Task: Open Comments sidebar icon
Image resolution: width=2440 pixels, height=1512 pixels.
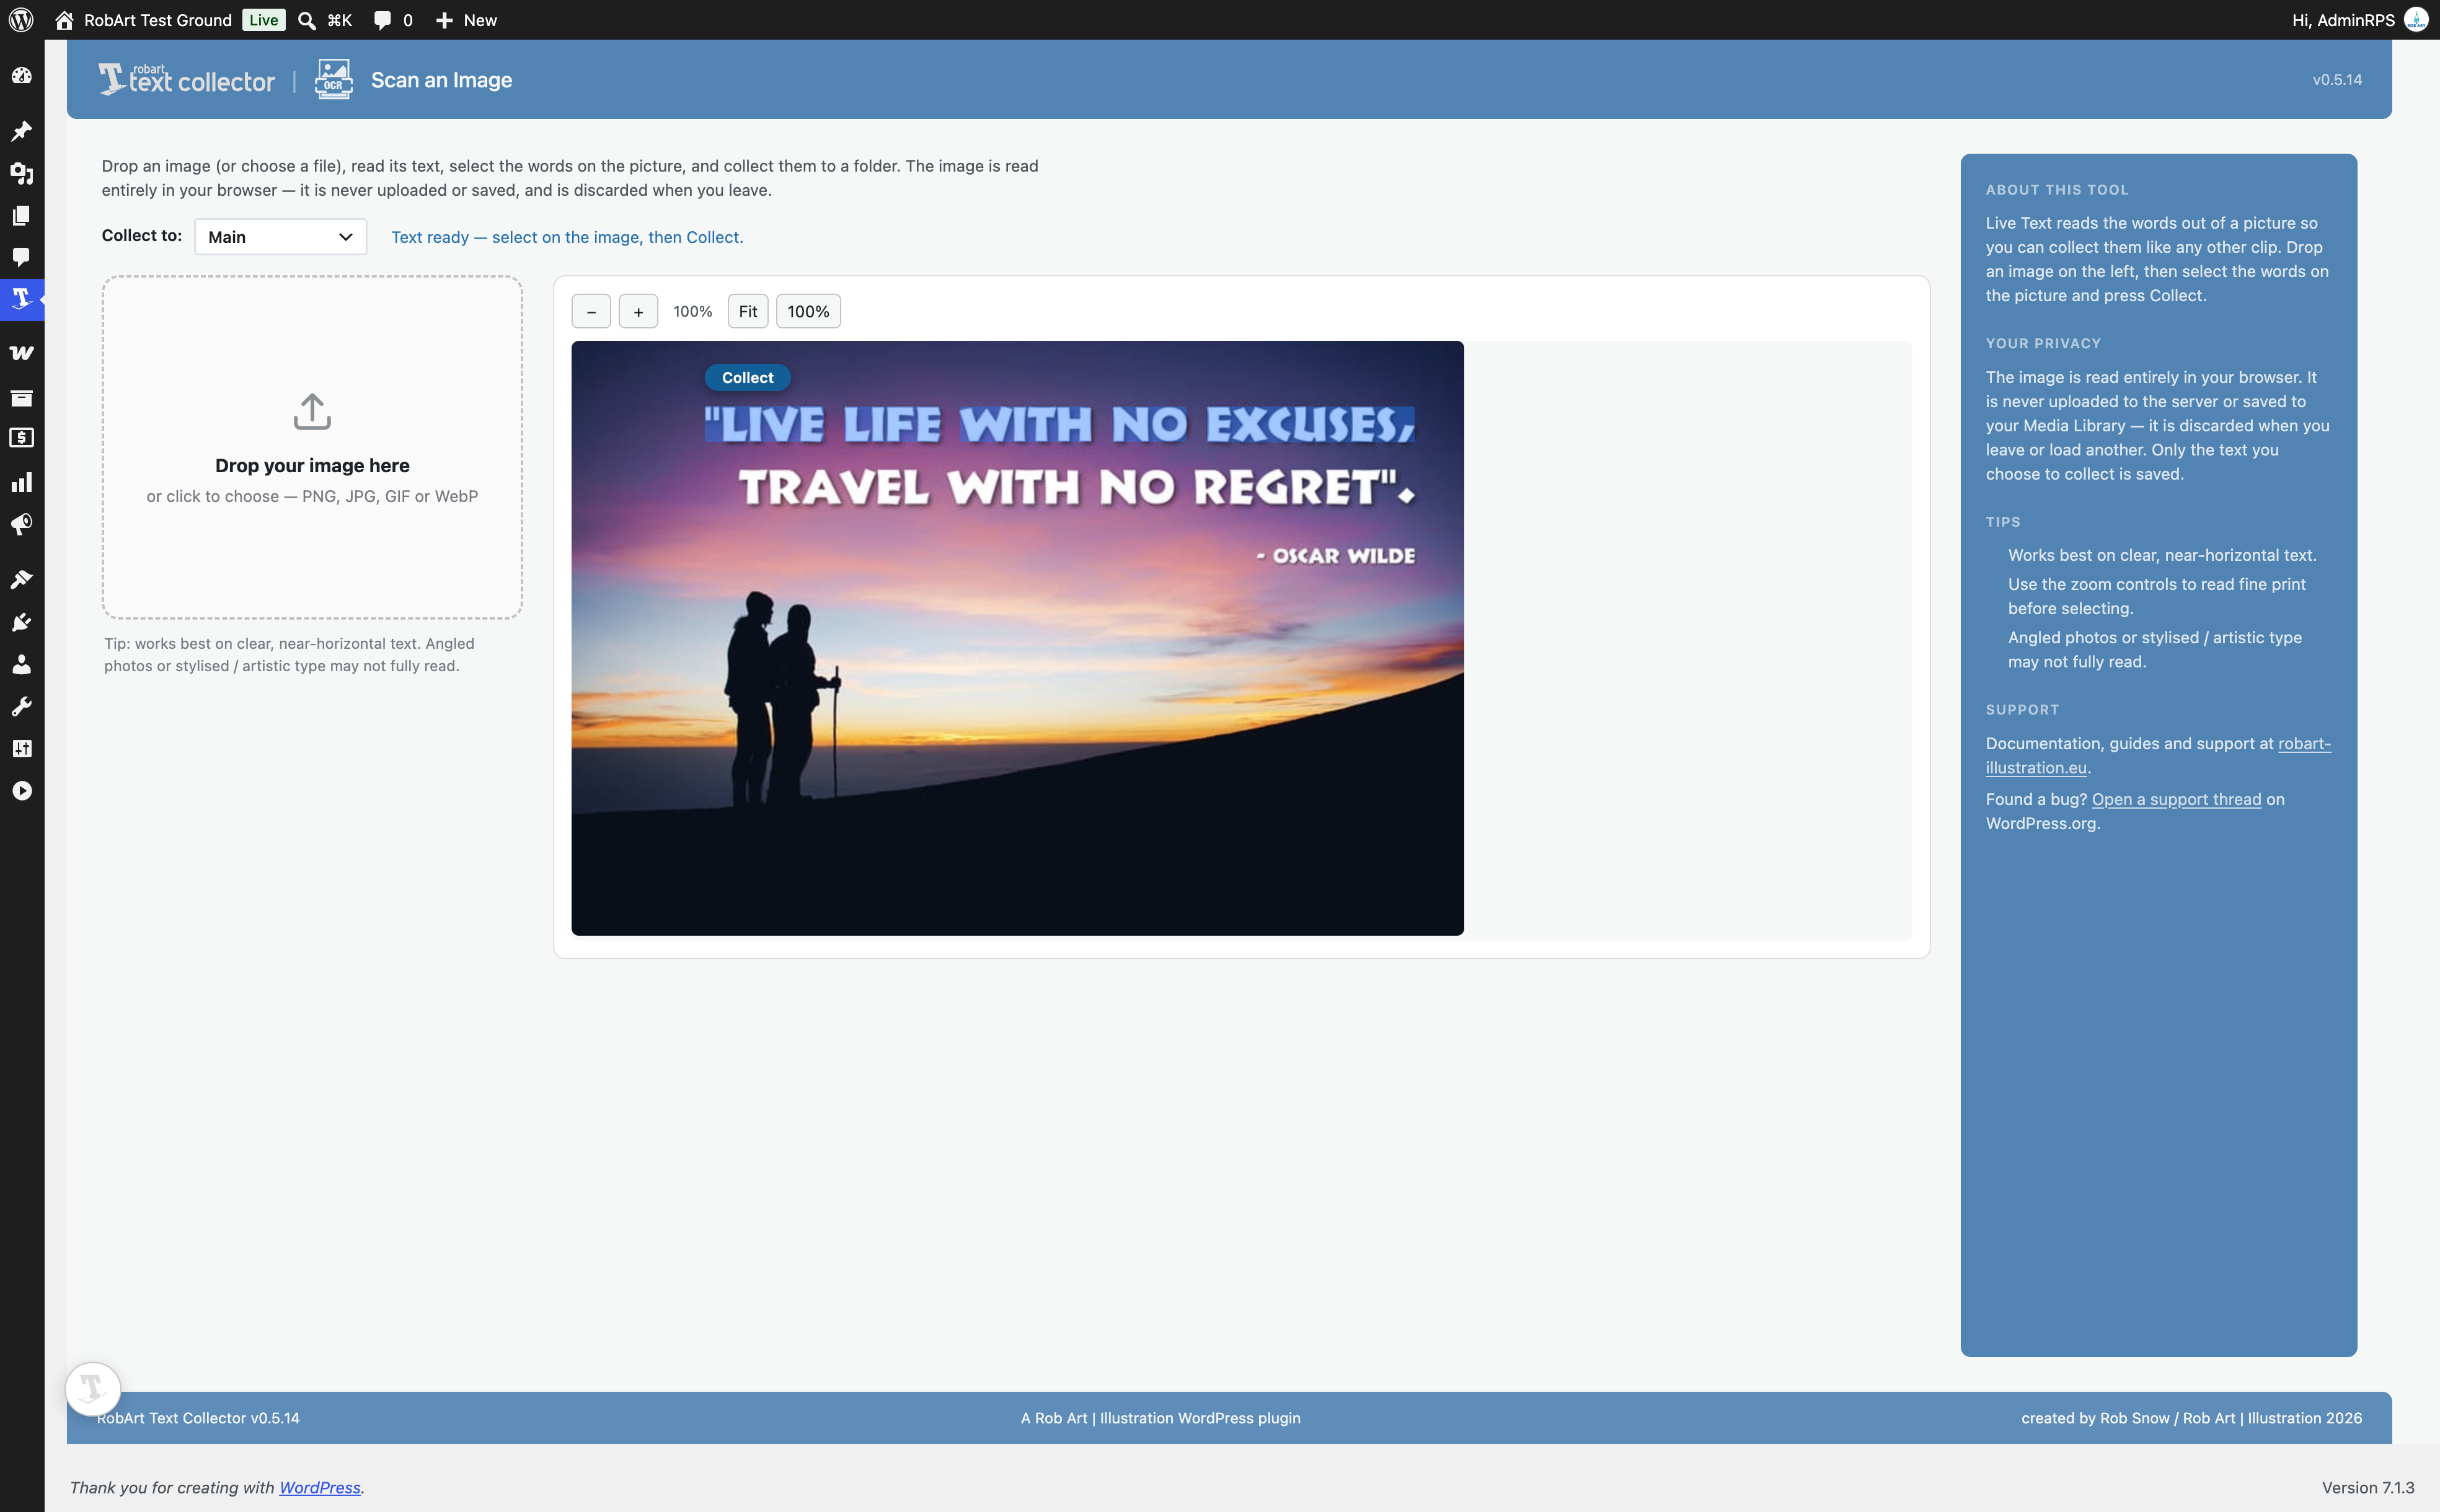Action: (21, 257)
